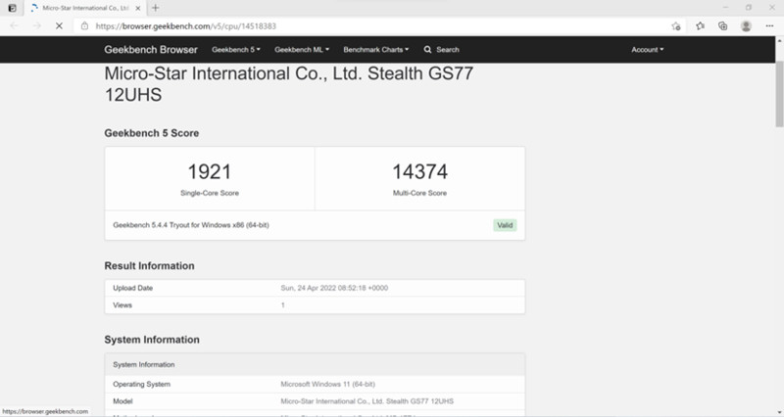Stop loading the page
Screen dimensions: 784x417
[59, 26]
